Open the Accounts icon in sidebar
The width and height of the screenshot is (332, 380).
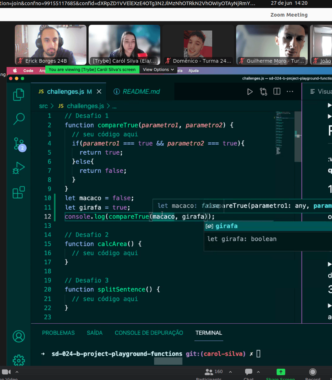click(x=19, y=336)
